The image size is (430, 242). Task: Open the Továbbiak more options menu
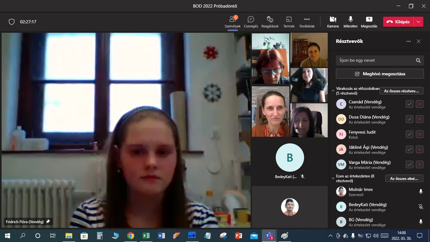tap(307, 22)
